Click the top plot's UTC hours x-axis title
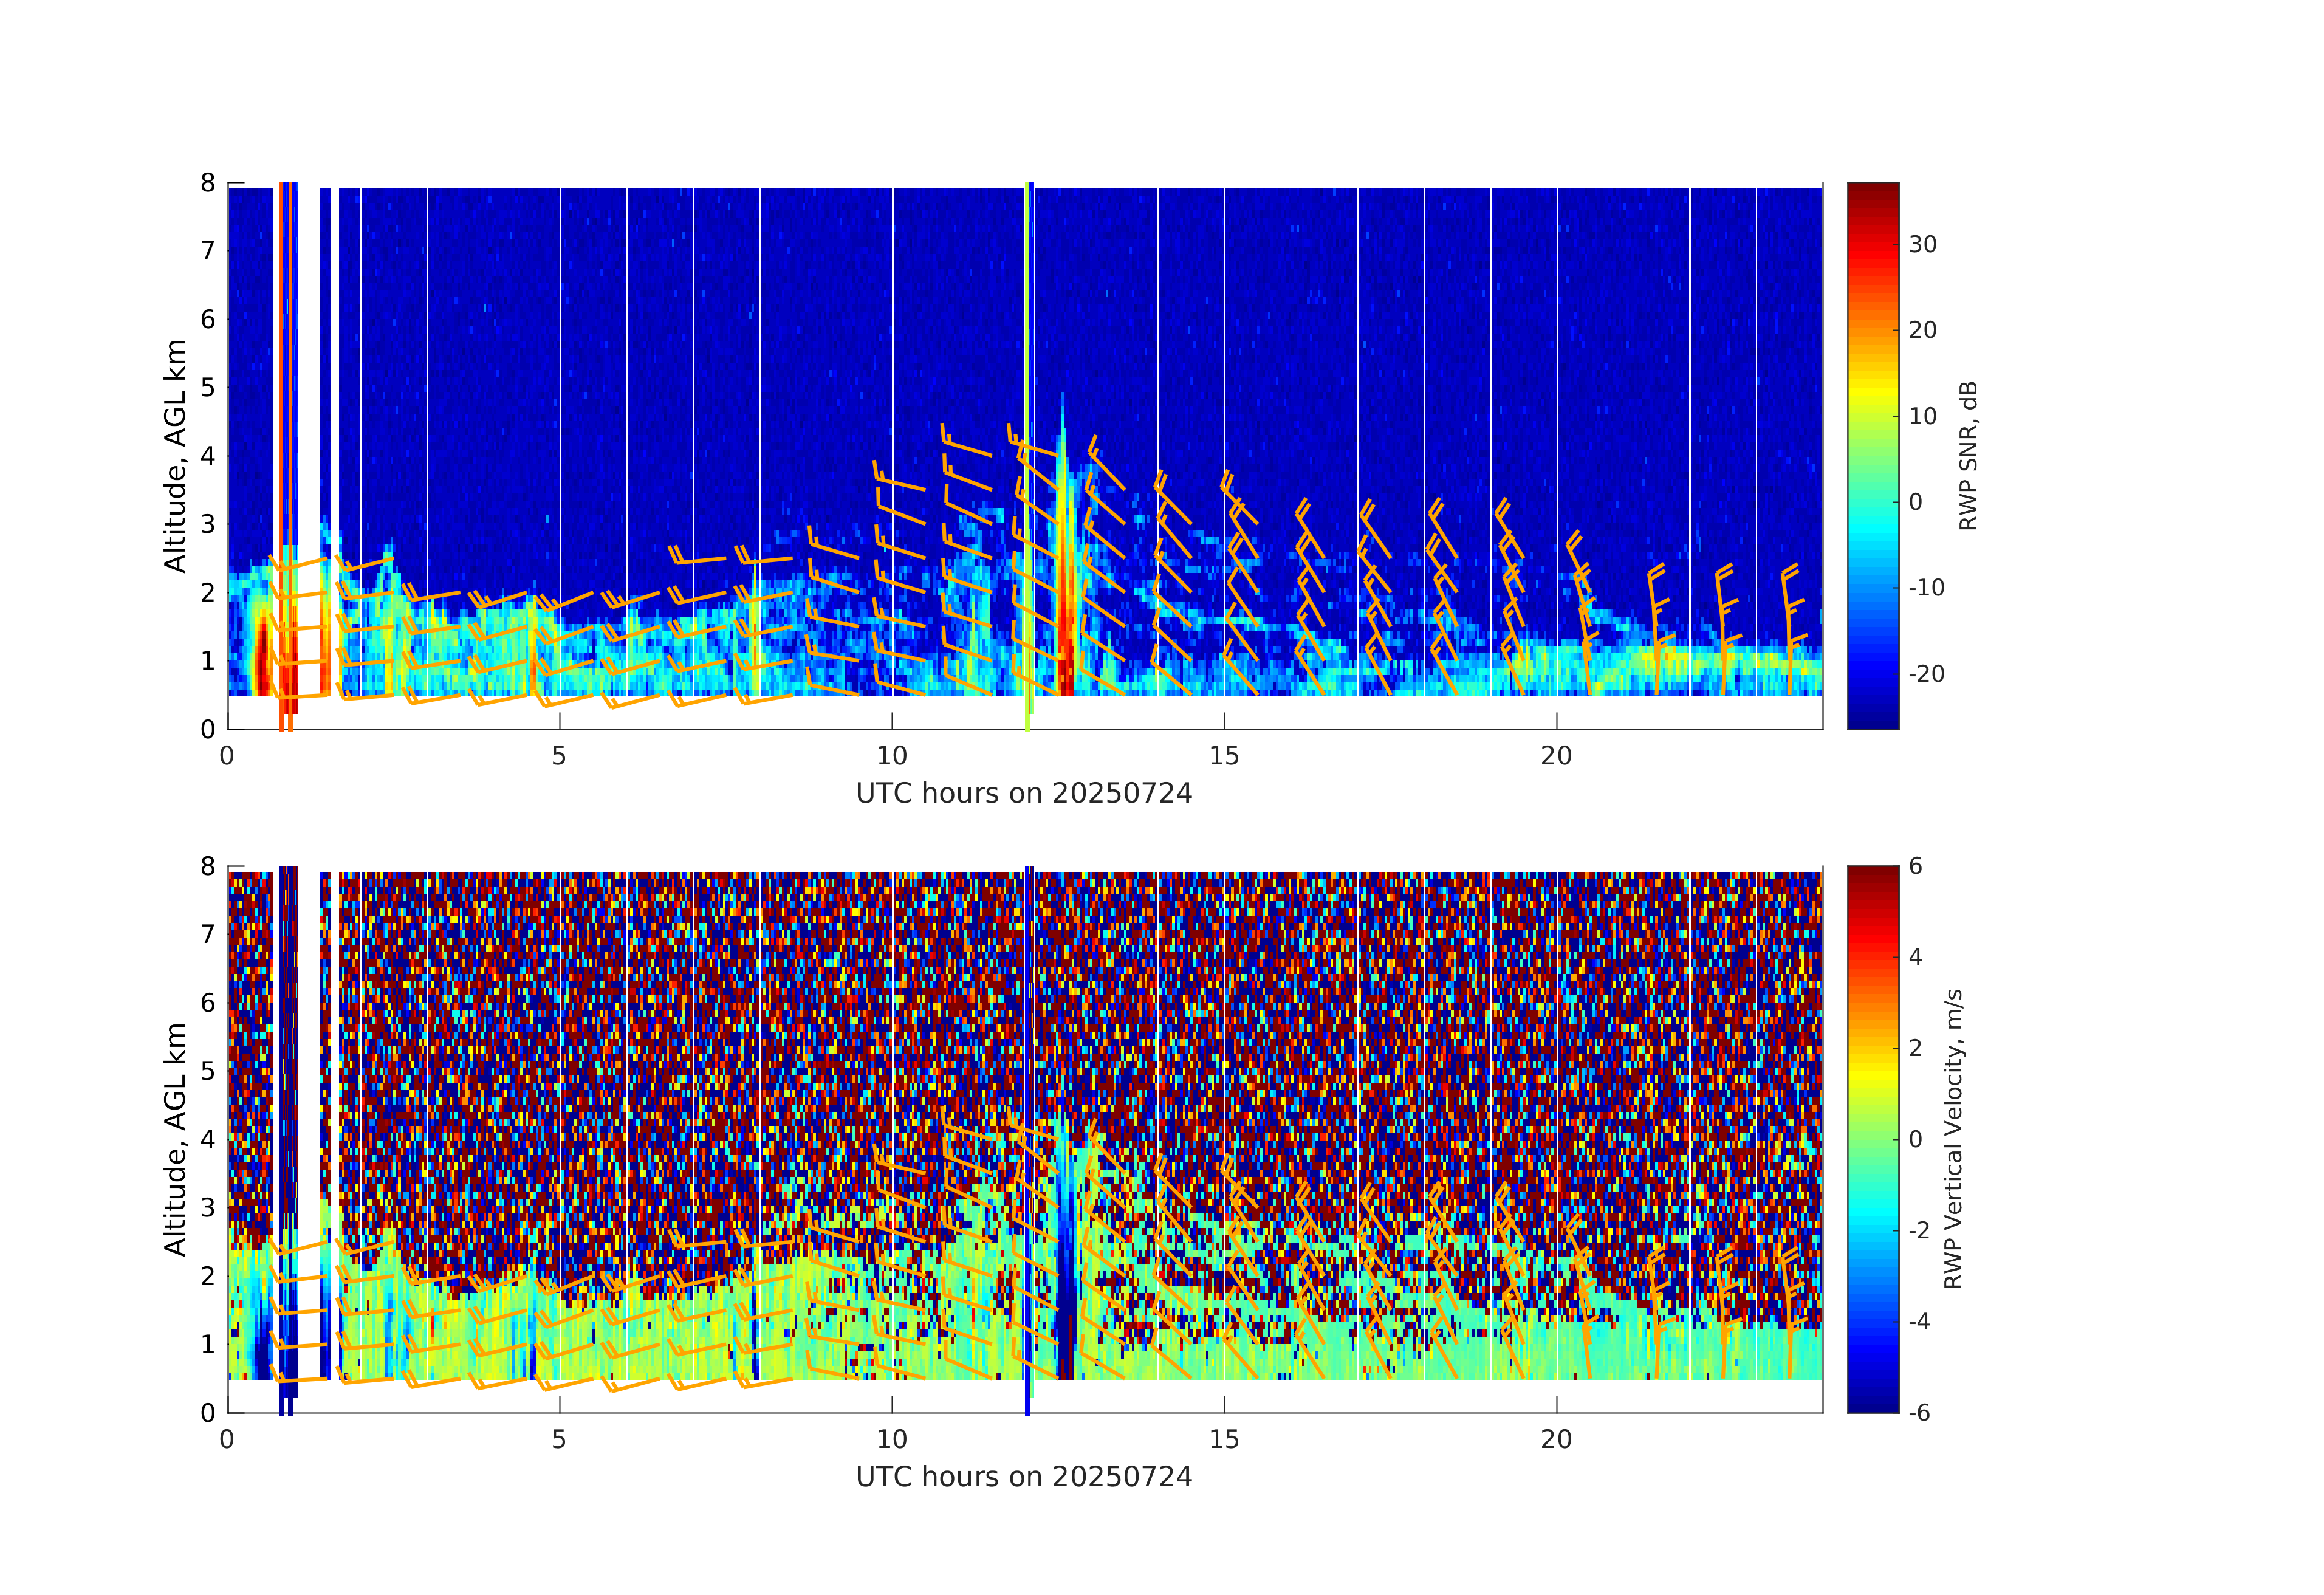Viewport: 2324px width, 1595px height. (1024, 794)
